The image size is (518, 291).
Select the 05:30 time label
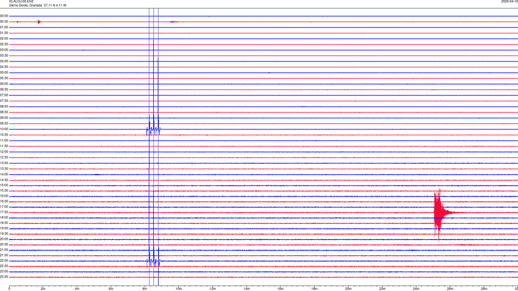click(4, 78)
